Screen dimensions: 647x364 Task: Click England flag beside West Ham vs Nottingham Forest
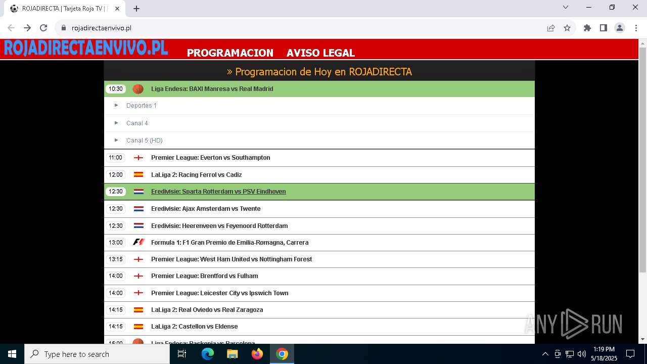pyautogui.click(x=138, y=259)
